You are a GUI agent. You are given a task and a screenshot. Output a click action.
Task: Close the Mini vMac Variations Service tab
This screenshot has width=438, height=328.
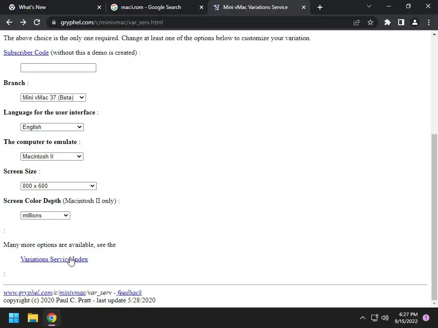coord(304,7)
